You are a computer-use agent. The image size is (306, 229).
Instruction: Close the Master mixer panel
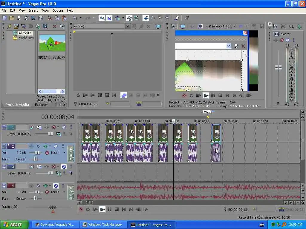270,24
